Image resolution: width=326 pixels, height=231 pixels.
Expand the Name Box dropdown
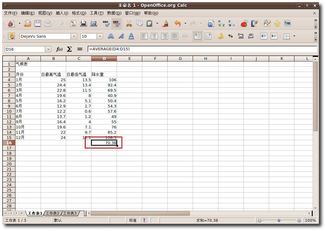(48, 49)
